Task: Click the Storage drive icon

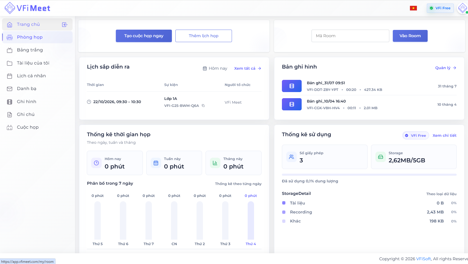Action: (381, 157)
